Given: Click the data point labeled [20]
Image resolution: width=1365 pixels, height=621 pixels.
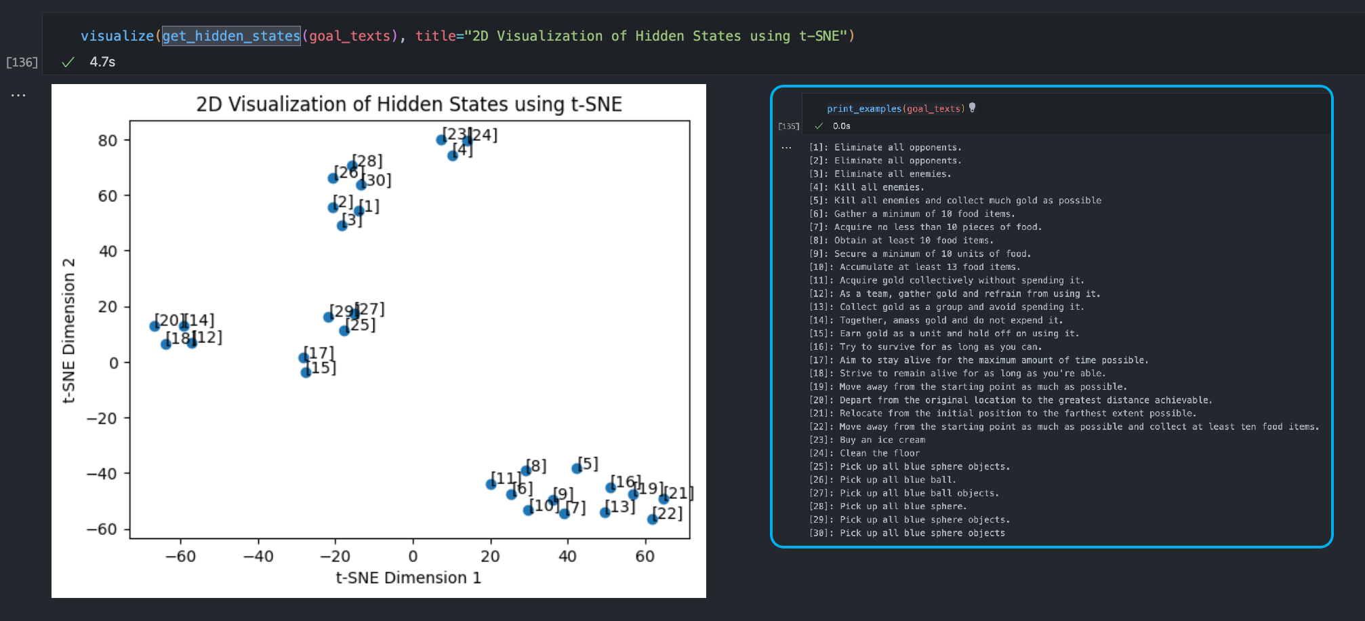Looking at the screenshot, I should [155, 326].
